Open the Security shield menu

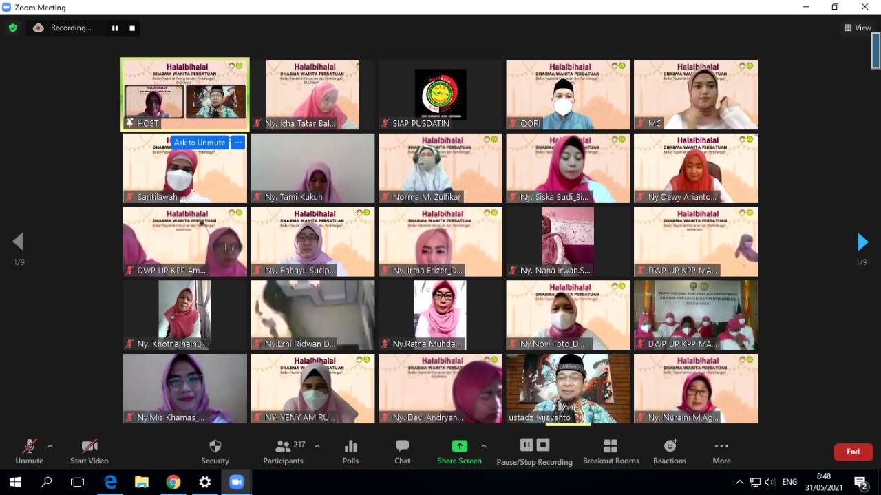pos(215,452)
